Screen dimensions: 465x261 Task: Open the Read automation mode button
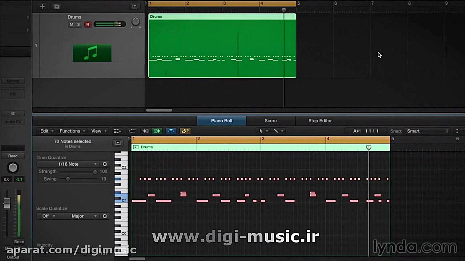coord(13,156)
